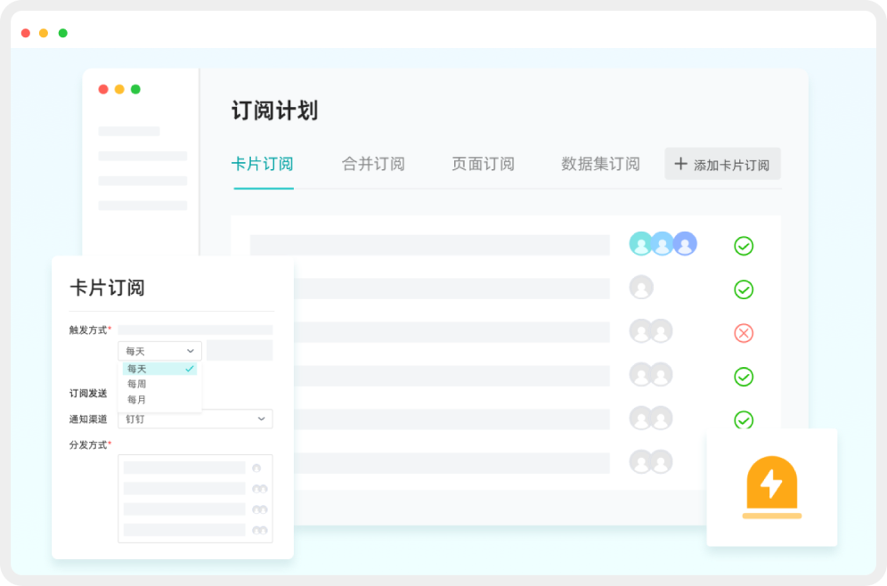Click the orange lightning alarm icon

[x=771, y=487]
